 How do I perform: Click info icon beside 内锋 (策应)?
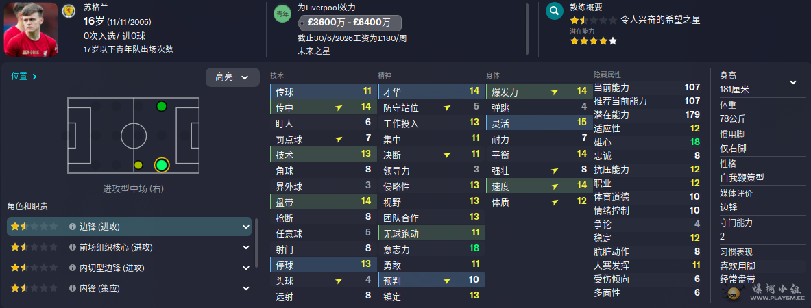(73, 288)
